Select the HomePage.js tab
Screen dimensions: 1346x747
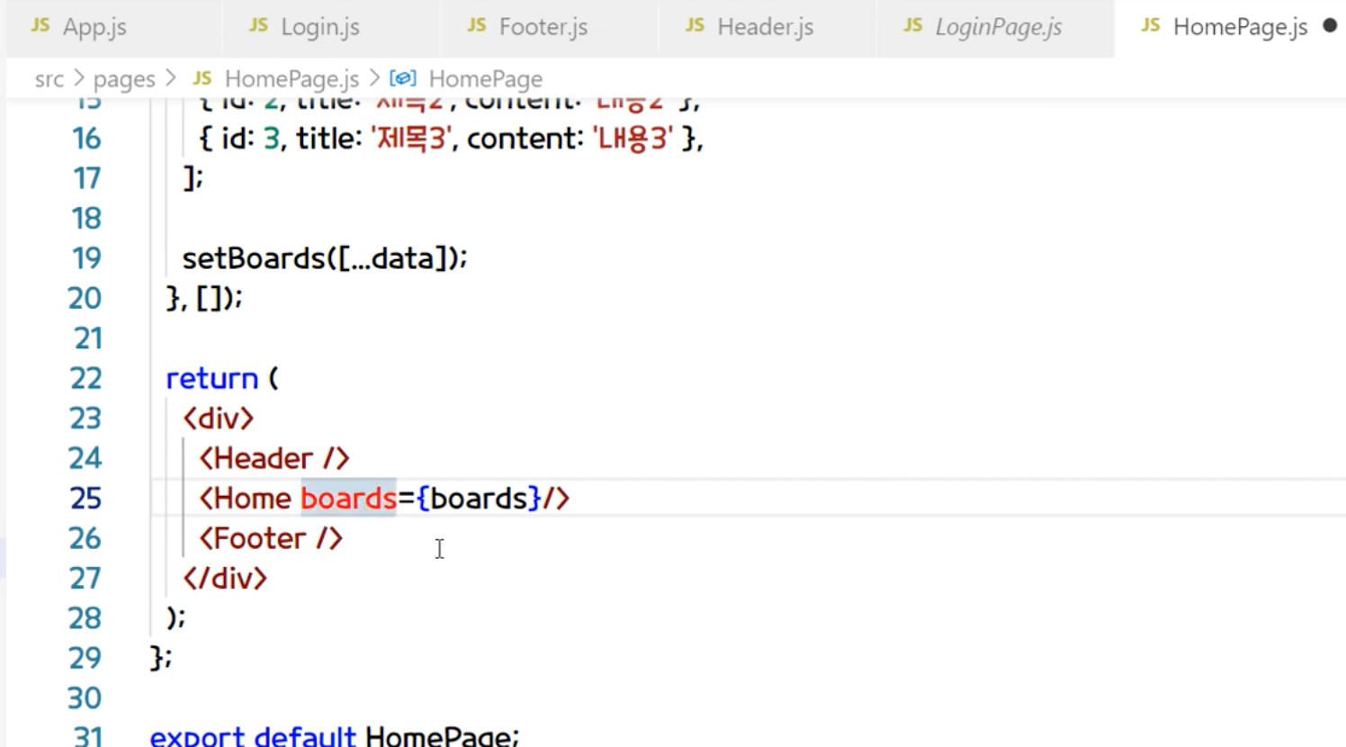click(1230, 27)
